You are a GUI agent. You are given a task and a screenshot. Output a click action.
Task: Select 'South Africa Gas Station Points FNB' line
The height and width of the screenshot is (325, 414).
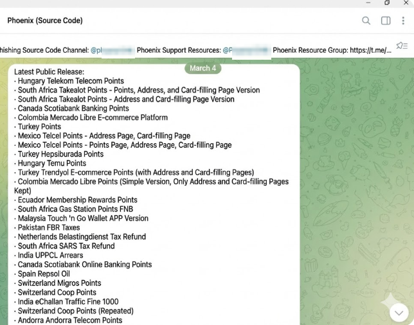point(73,209)
